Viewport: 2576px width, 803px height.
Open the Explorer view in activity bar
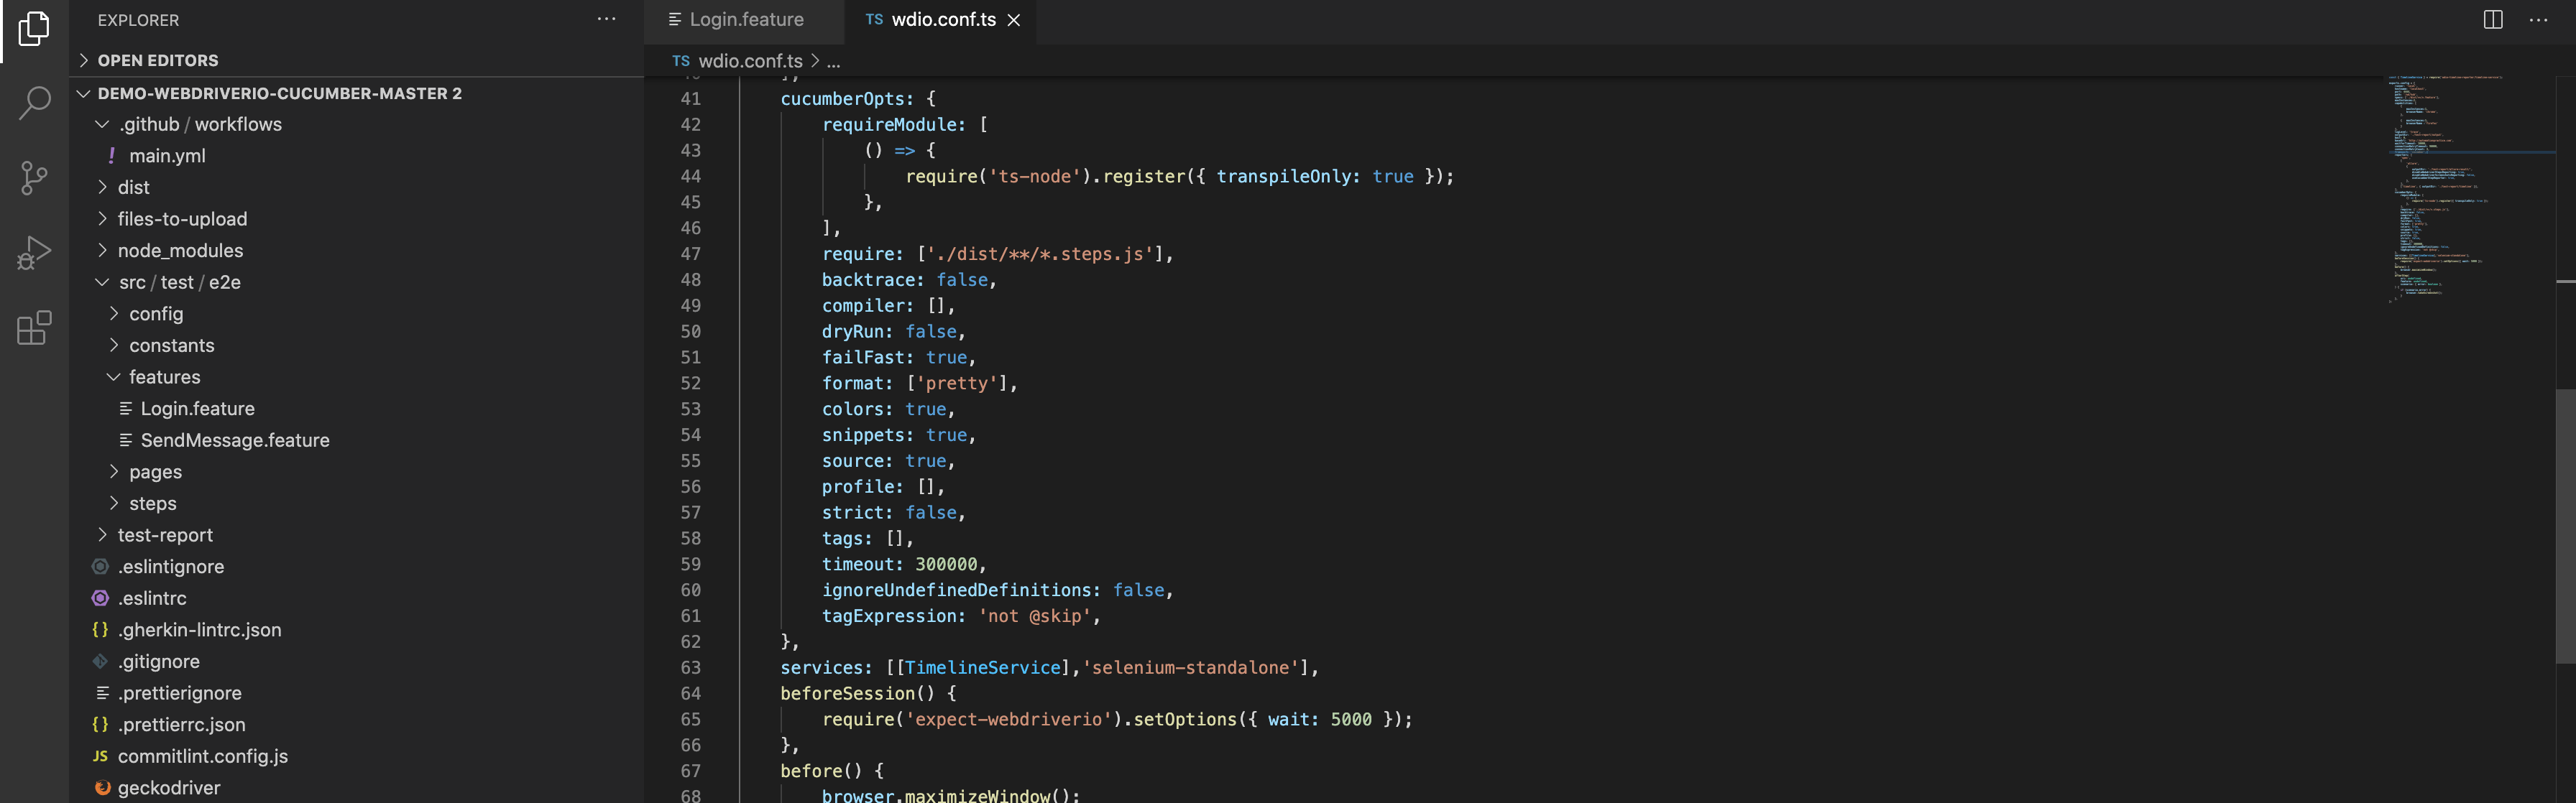tap(34, 28)
